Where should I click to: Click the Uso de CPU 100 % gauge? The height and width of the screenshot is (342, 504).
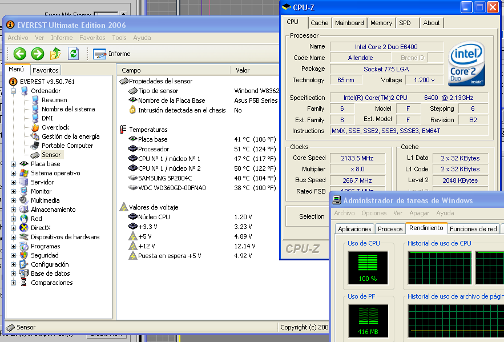pyautogui.click(x=368, y=268)
